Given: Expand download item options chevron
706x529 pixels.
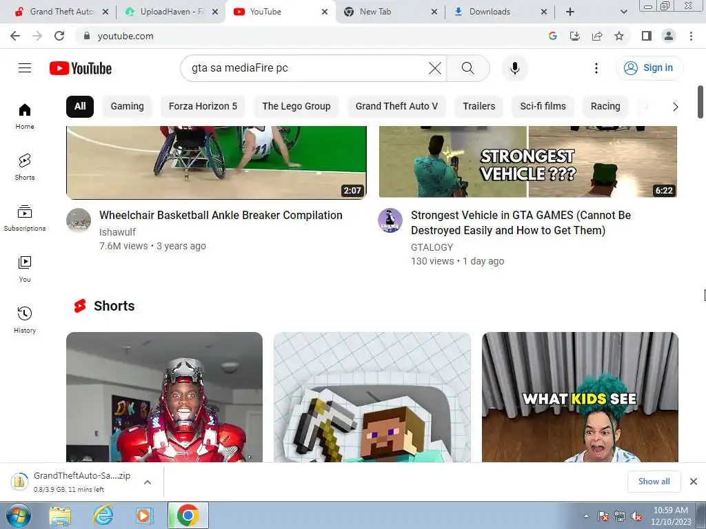Looking at the screenshot, I should point(148,482).
